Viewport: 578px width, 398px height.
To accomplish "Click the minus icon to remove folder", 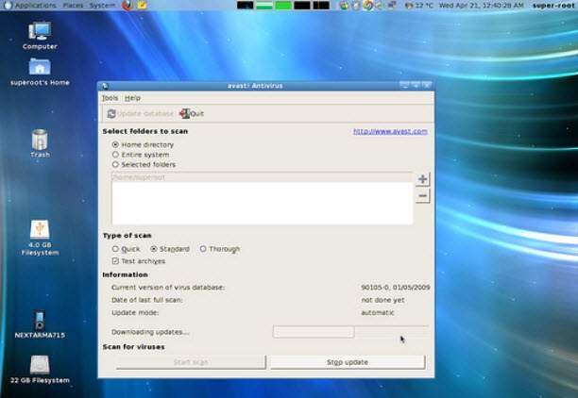I will [x=422, y=196].
